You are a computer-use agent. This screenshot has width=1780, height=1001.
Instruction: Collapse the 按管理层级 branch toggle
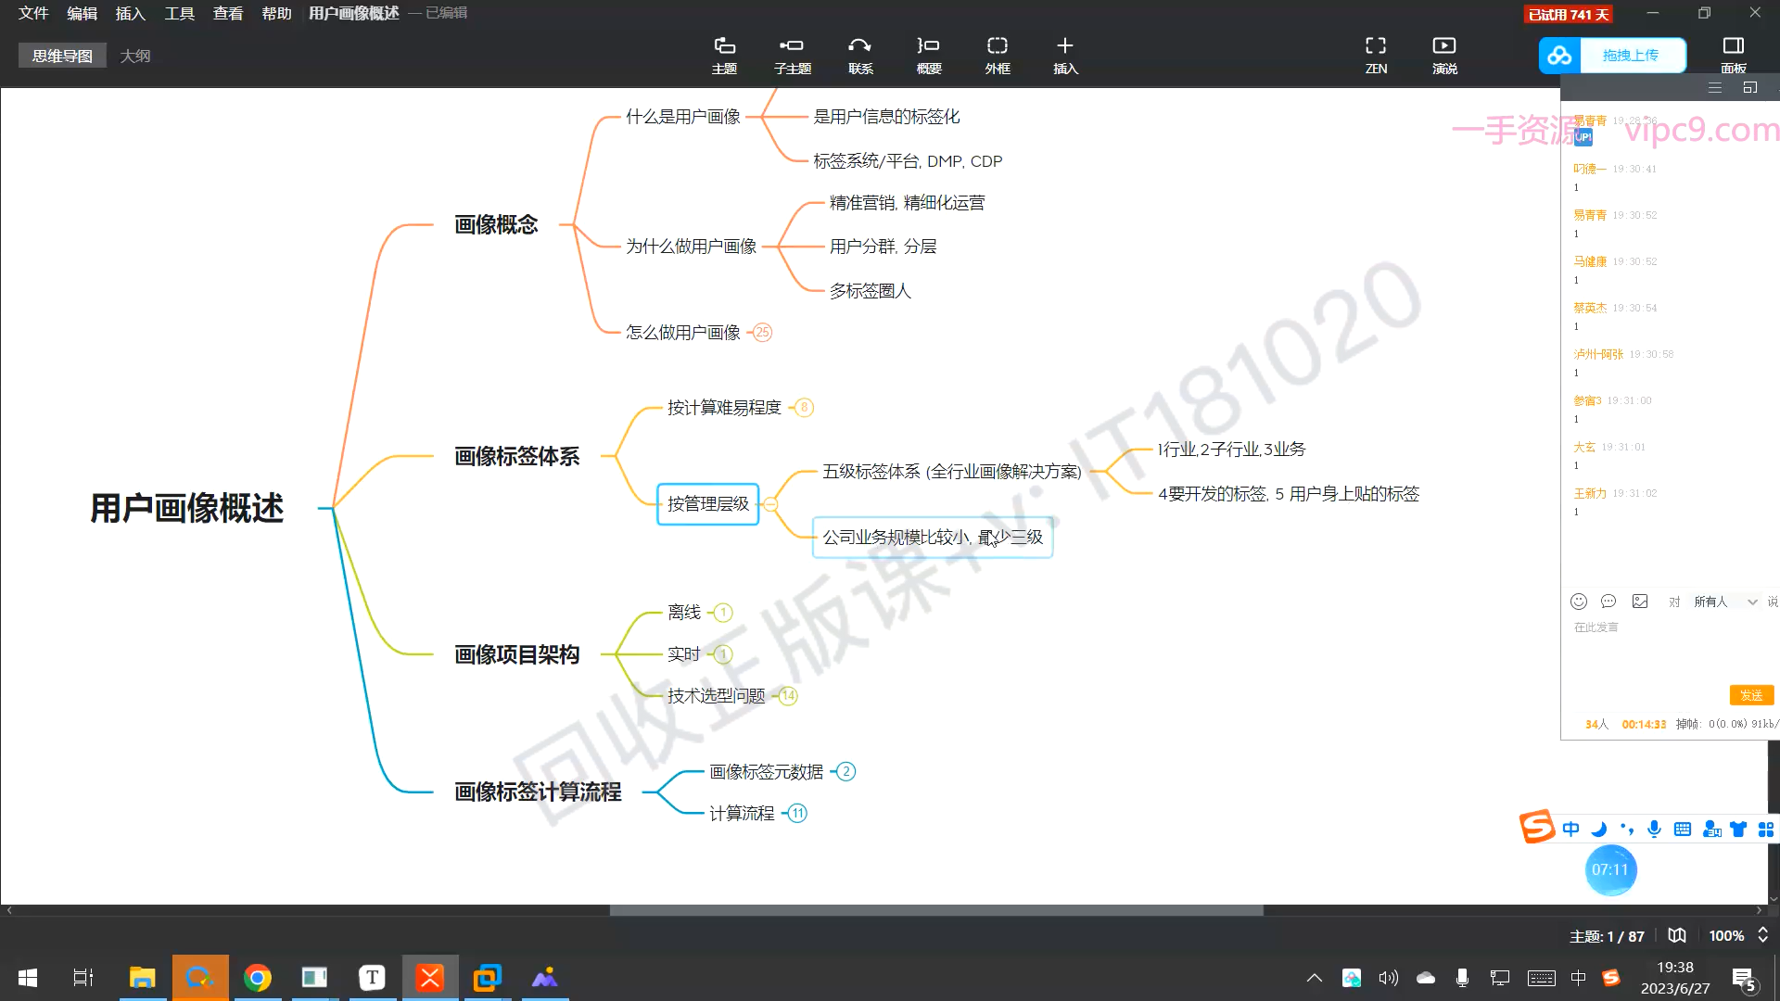(x=770, y=504)
